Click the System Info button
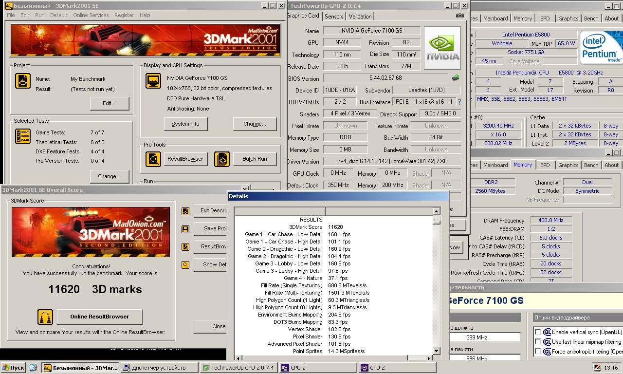The image size is (623, 374). [185, 124]
